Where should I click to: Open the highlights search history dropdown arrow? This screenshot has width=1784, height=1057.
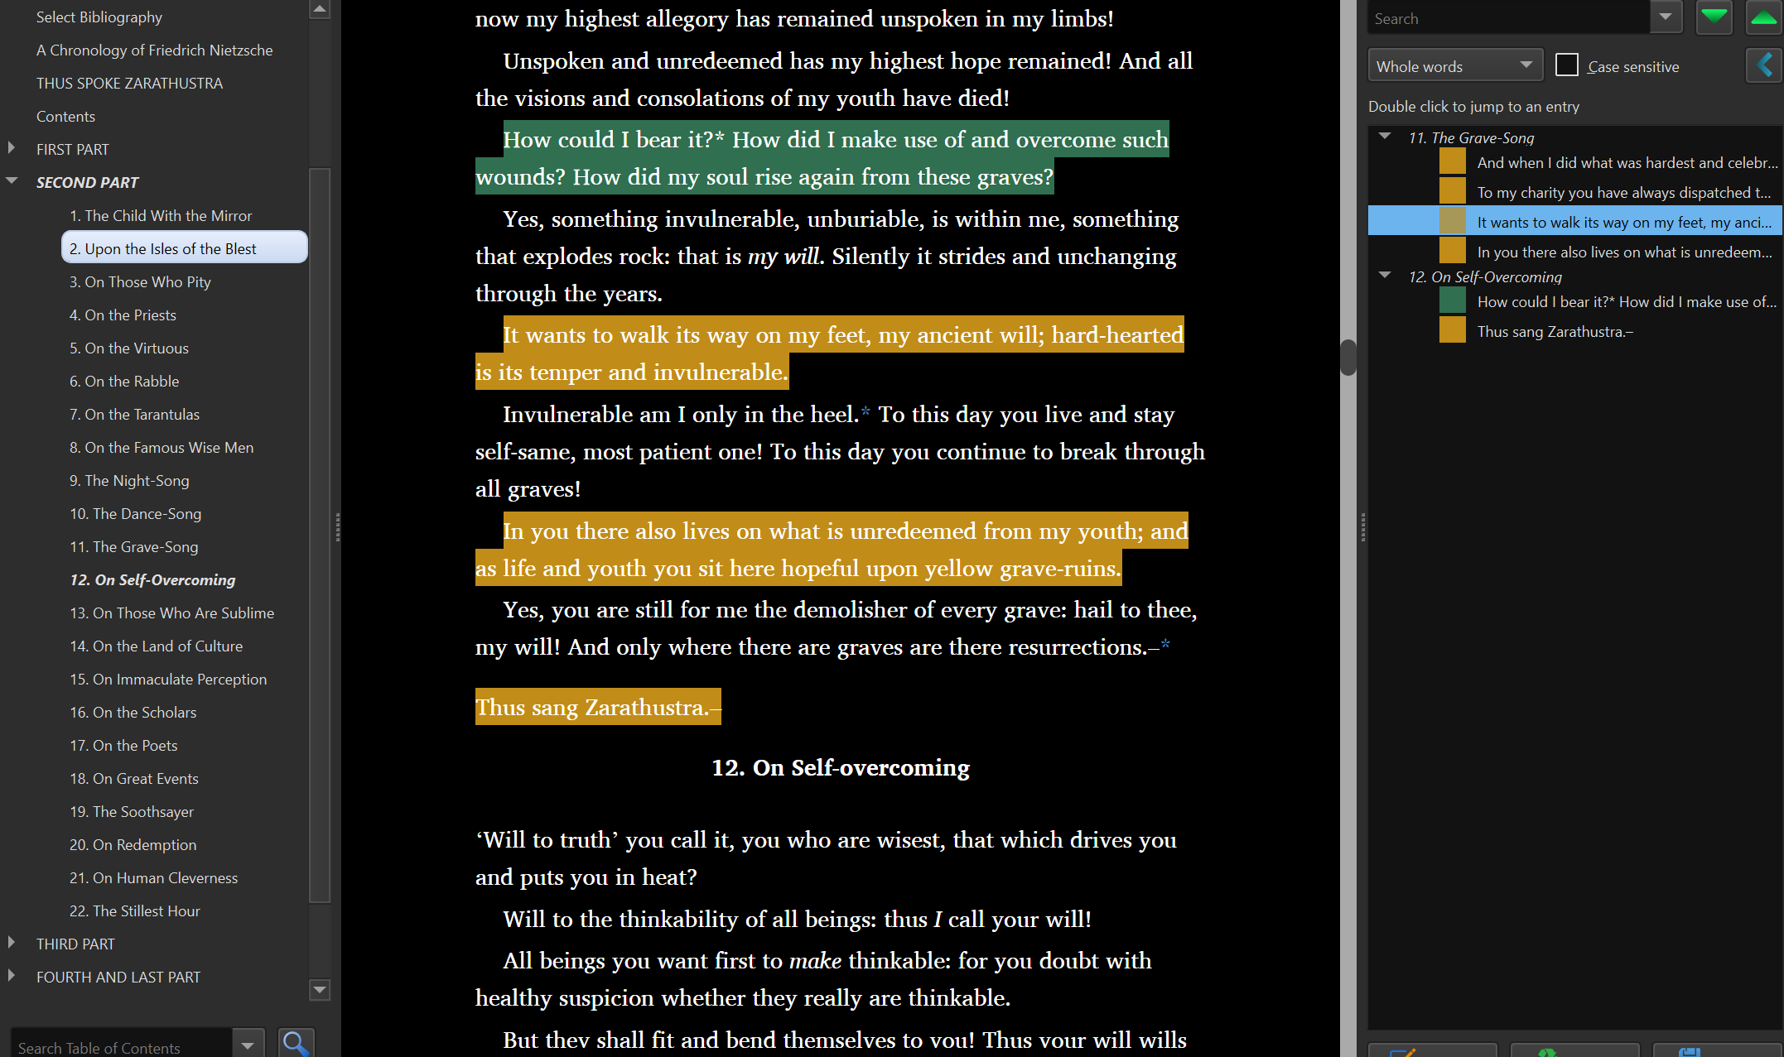tap(1665, 17)
